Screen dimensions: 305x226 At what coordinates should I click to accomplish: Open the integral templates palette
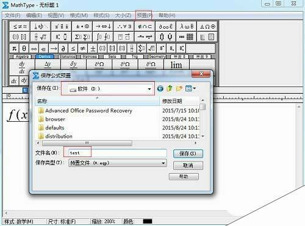pyautogui.click(x=103, y=37)
